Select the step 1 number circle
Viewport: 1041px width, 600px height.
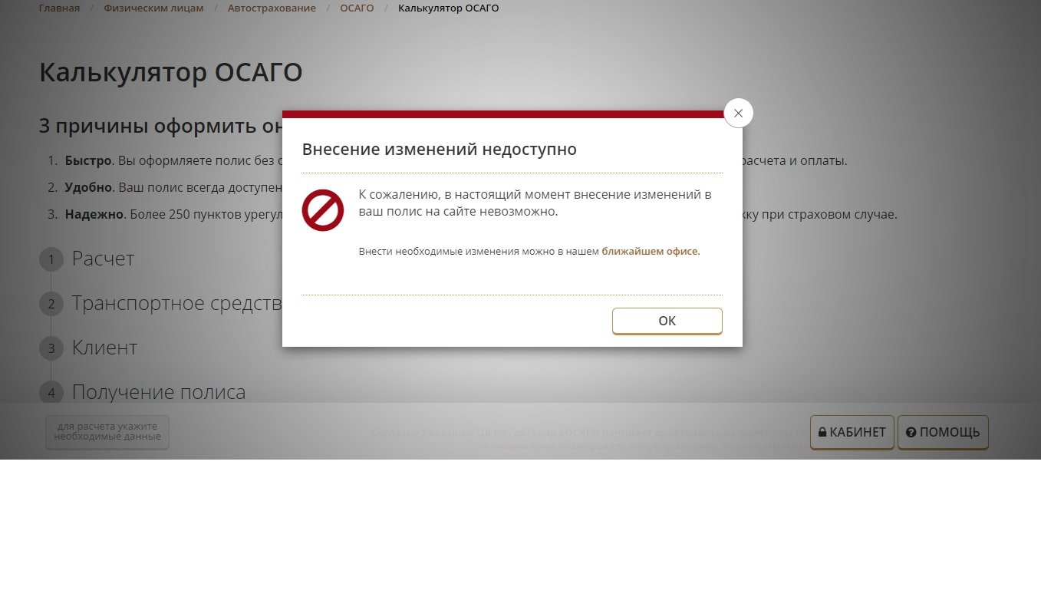(x=51, y=259)
